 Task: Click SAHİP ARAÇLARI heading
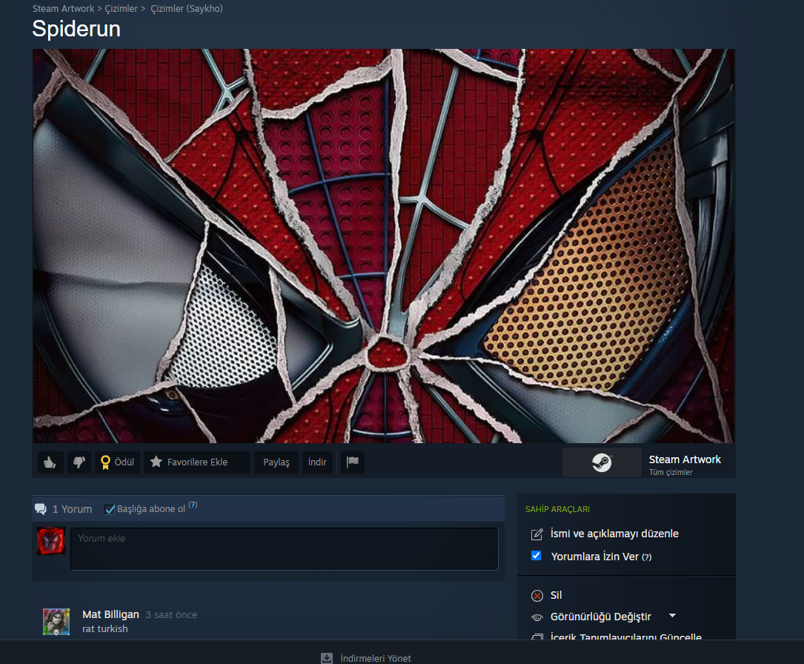557,509
